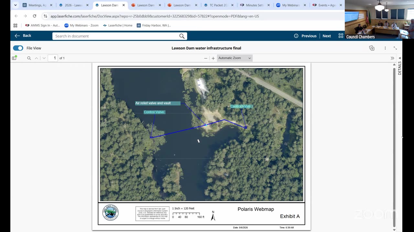This screenshot has width=414, height=232.
Task: Open the Automatic Zoom dropdown
Action: [x=234, y=58]
